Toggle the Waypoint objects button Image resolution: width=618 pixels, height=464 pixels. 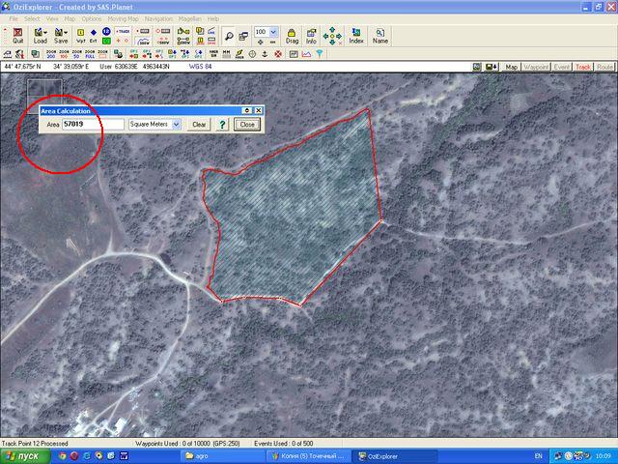(536, 67)
